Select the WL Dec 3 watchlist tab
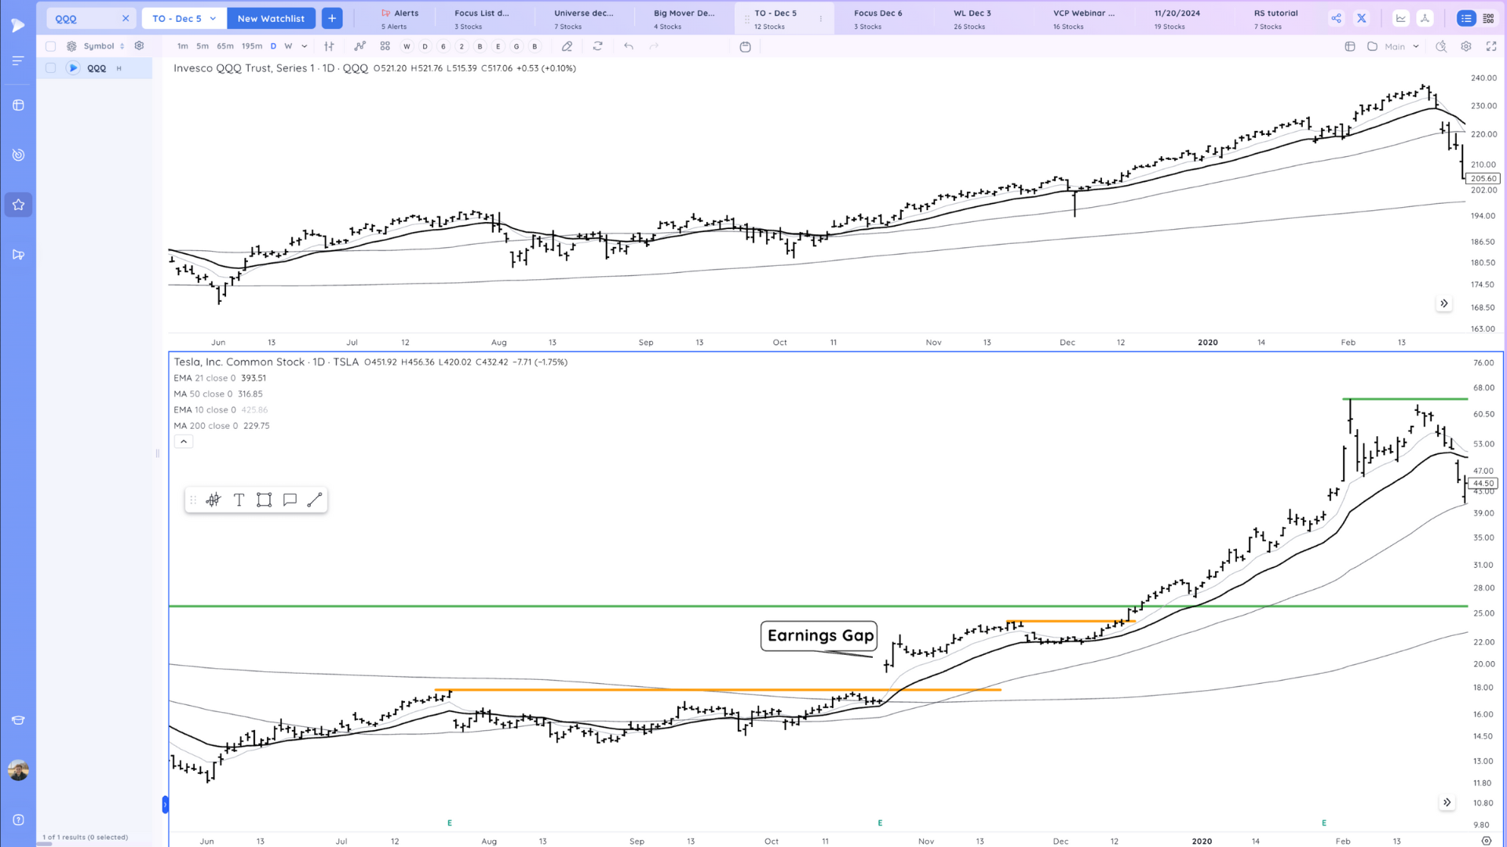1507x847 pixels. point(972,19)
